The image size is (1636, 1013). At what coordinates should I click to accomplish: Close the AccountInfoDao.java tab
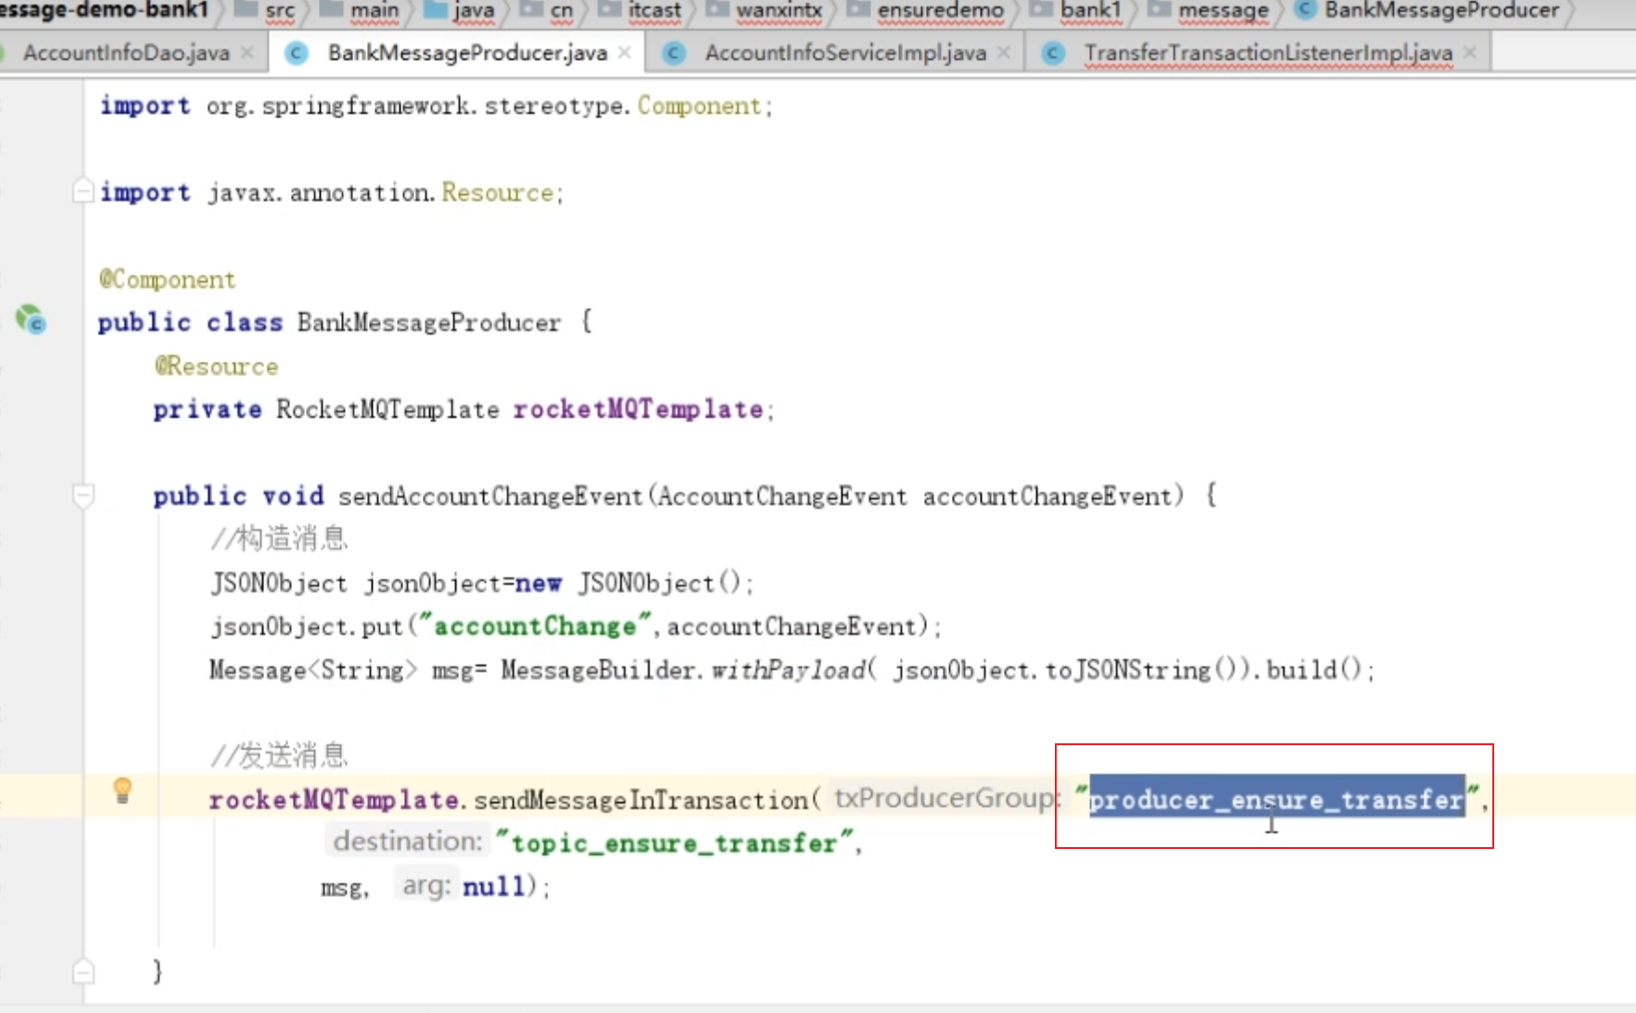tap(247, 53)
